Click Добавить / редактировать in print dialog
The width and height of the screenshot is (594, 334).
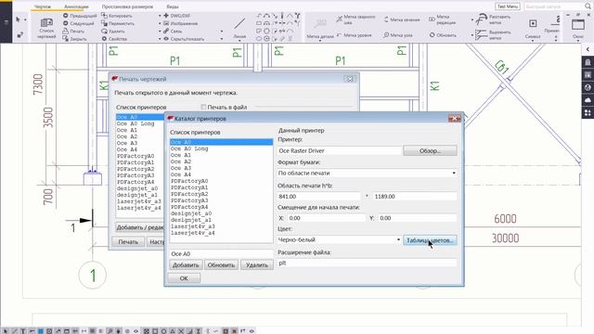140,227
